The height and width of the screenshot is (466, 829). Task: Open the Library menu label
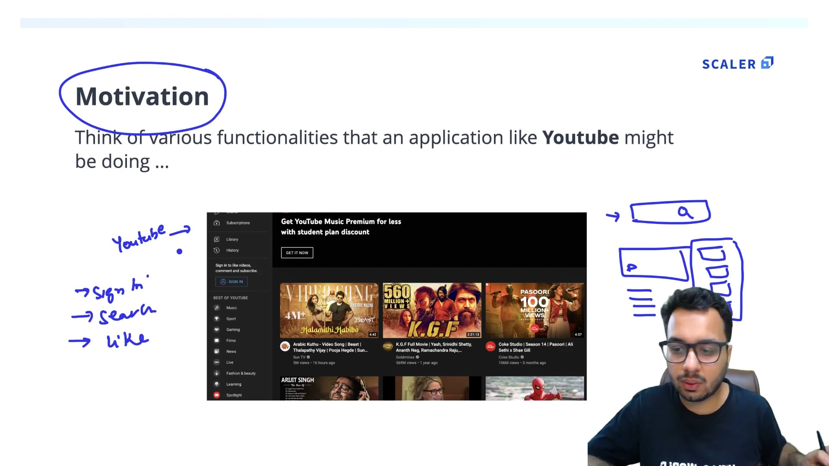(232, 239)
